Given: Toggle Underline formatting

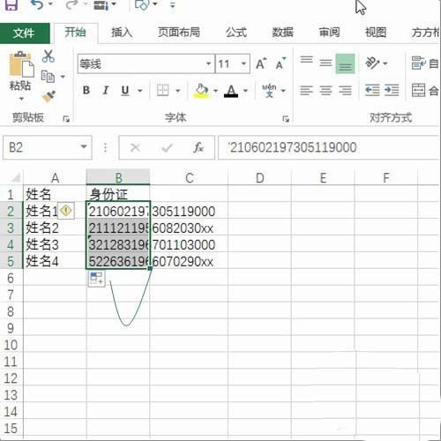Looking at the screenshot, I should (125, 90).
